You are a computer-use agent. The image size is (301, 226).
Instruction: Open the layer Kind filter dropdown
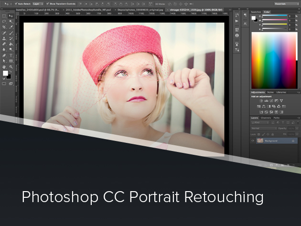(260, 122)
